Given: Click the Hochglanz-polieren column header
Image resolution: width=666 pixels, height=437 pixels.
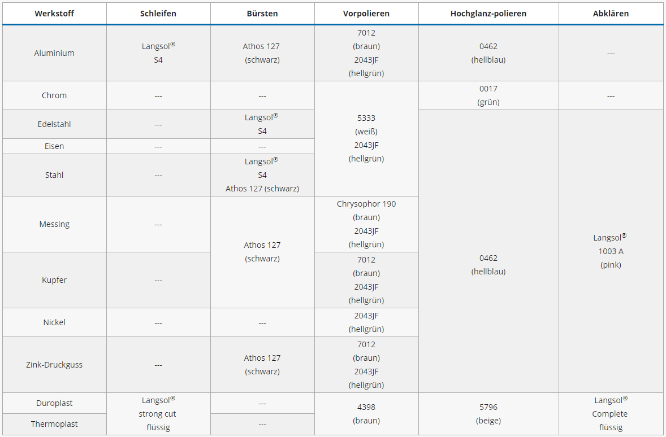Looking at the screenshot, I should click(x=488, y=14).
